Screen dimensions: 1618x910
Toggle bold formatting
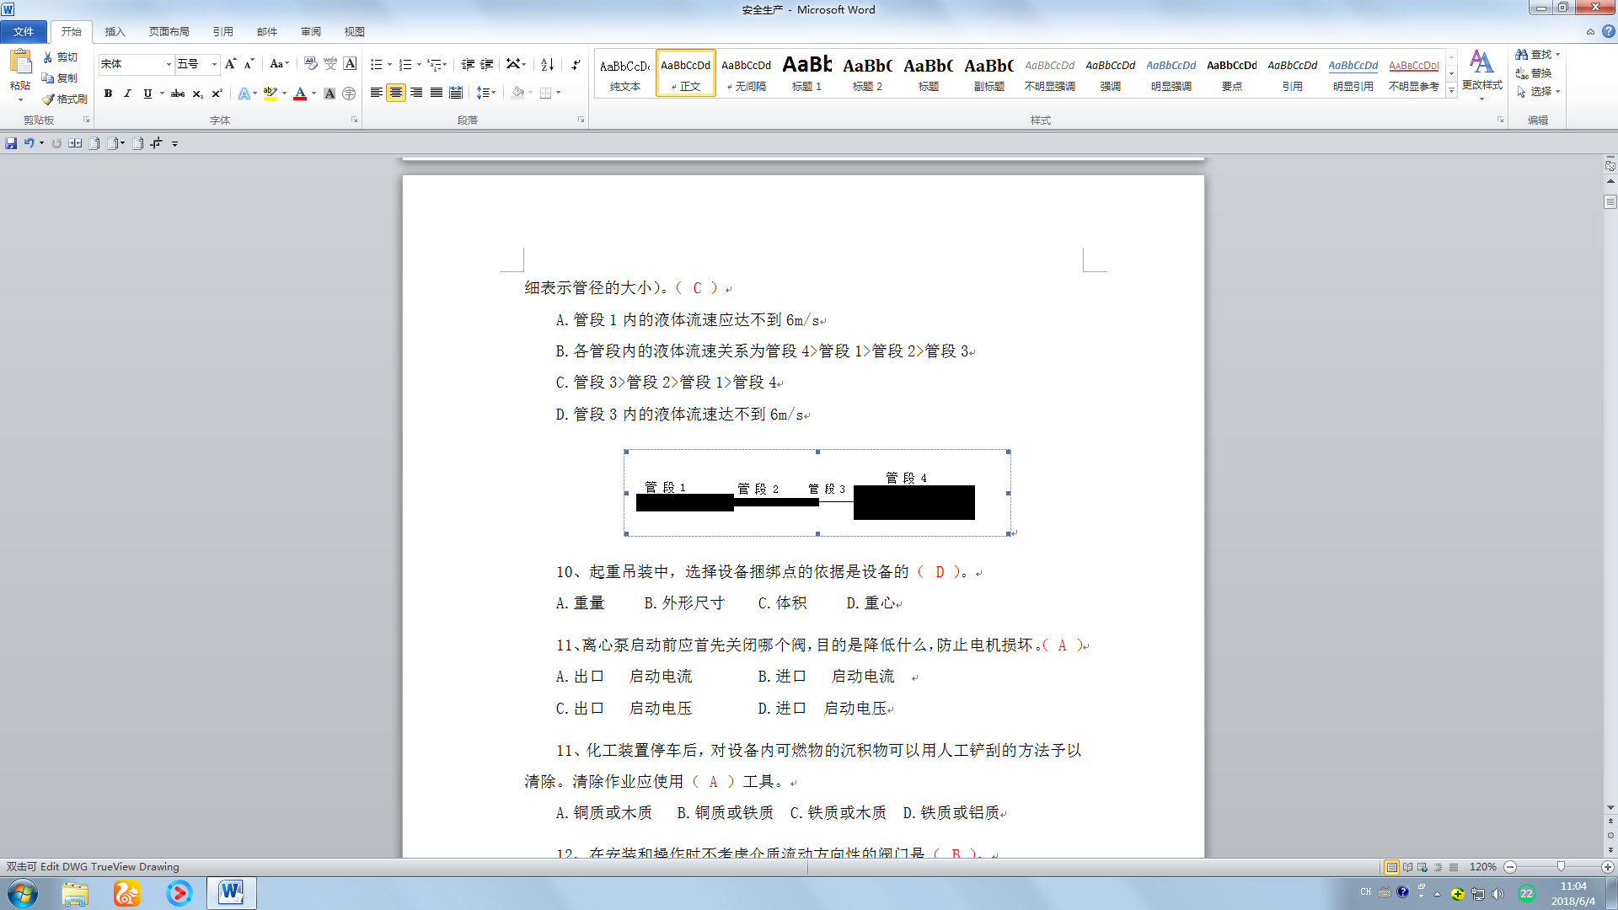[x=108, y=94]
